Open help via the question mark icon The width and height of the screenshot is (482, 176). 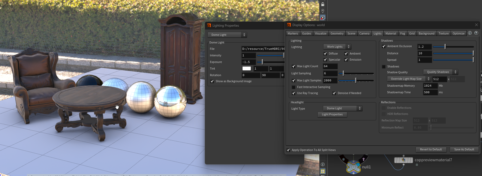coord(476,33)
